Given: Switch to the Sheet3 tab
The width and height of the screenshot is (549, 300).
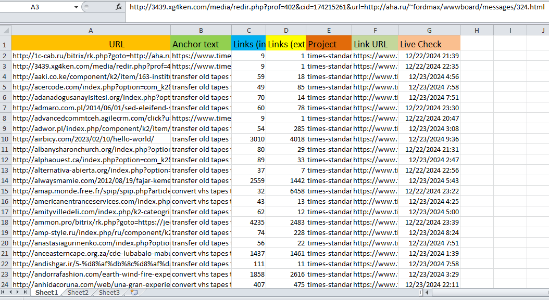Looking at the screenshot, I should point(109,292).
